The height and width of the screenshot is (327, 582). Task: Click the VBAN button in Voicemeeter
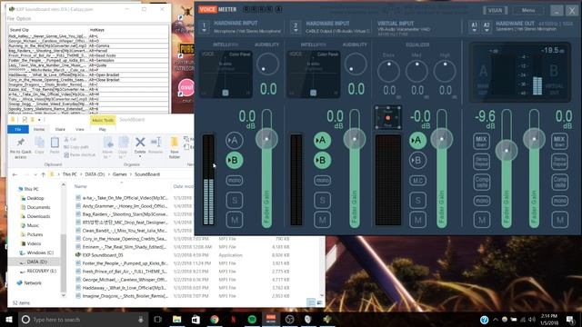coord(495,10)
